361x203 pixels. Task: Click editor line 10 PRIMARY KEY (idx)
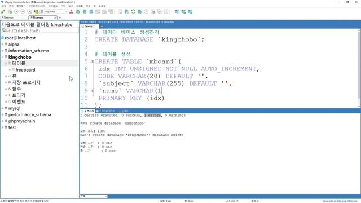[131, 98]
